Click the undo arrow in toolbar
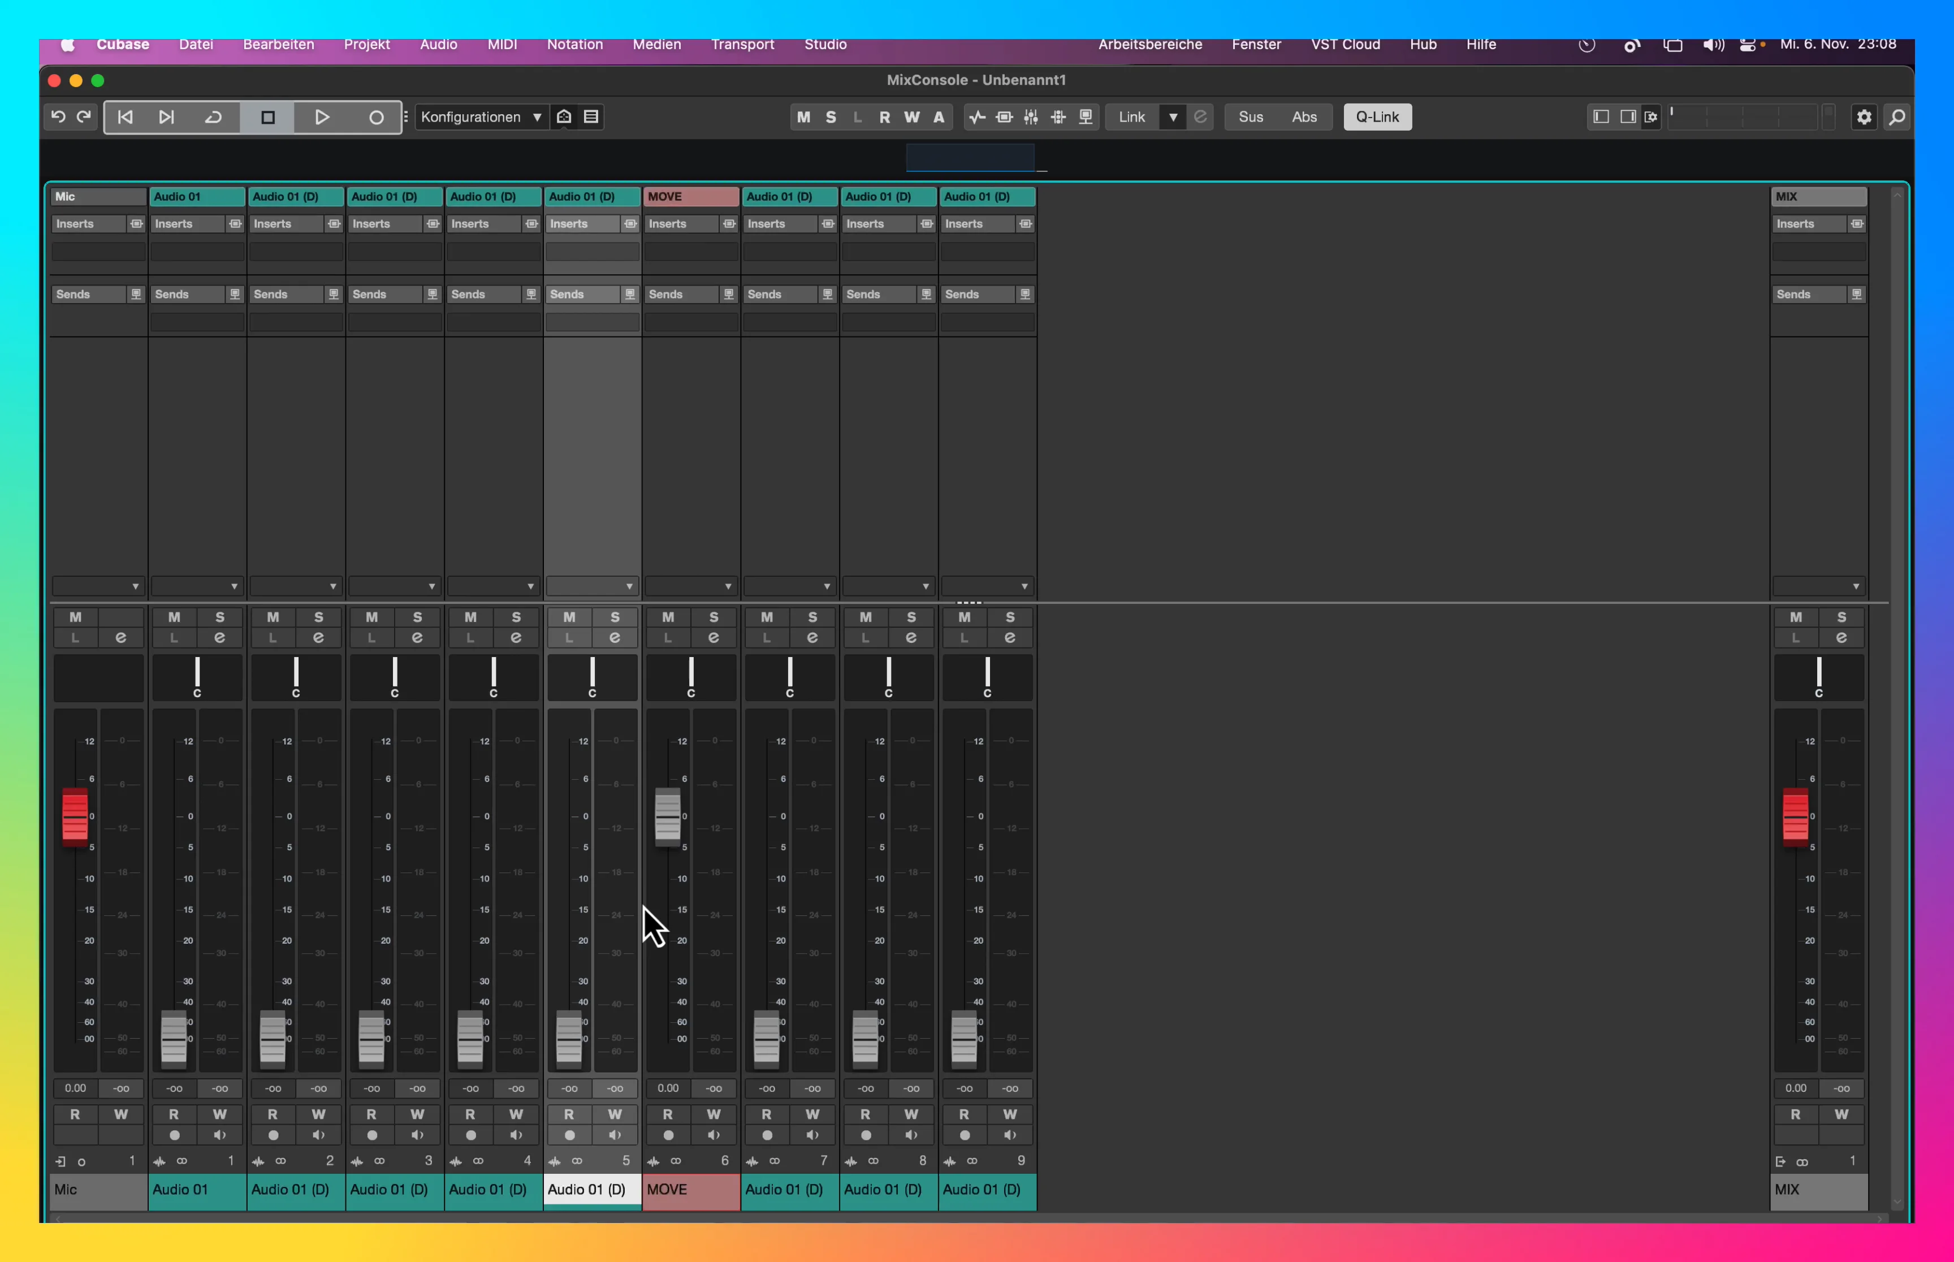This screenshot has width=1954, height=1262. [58, 117]
